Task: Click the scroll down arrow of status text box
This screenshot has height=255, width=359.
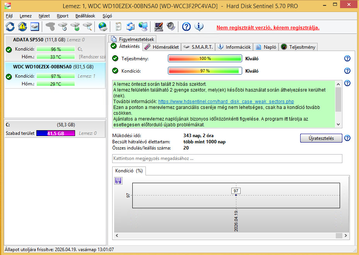Action: [338, 124]
